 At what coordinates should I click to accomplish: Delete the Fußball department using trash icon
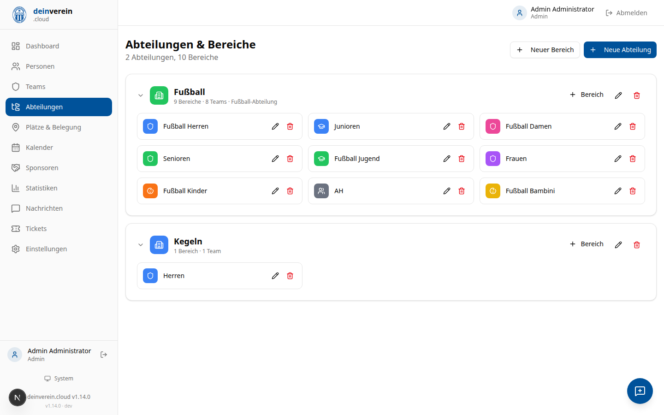coord(637,95)
